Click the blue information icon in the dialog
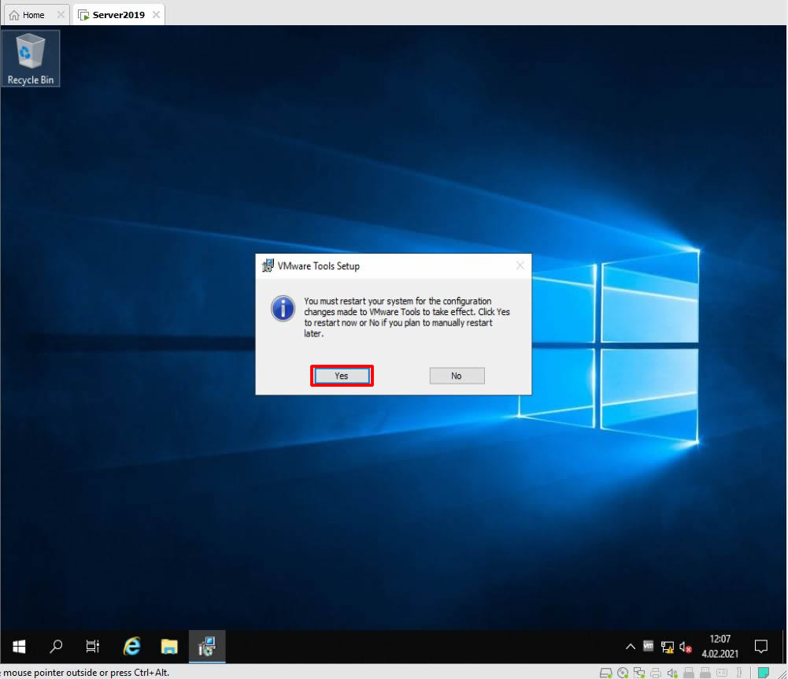The height and width of the screenshot is (679, 788). [x=283, y=308]
